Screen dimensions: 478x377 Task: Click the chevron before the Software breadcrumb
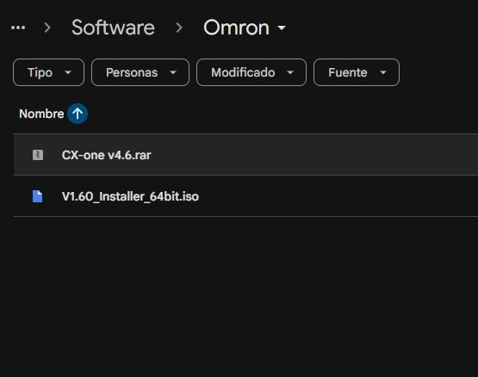[47, 28]
